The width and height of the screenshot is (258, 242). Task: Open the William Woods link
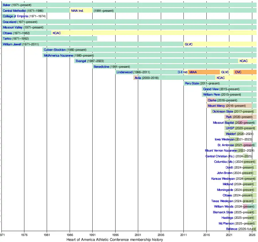click(x=224, y=207)
